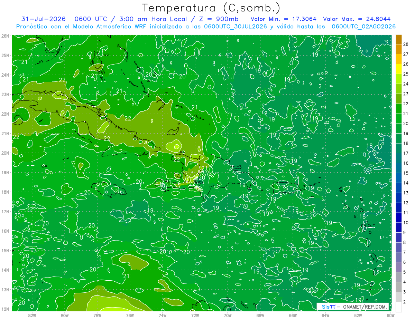This screenshot has width=415, height=320.
Task: Click the "60W" longitude axis label
Action: pyautogui.click(x=390, y=315)
